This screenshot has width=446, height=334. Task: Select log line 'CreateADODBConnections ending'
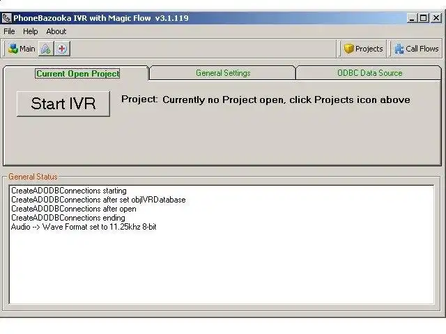coord(68,218)
